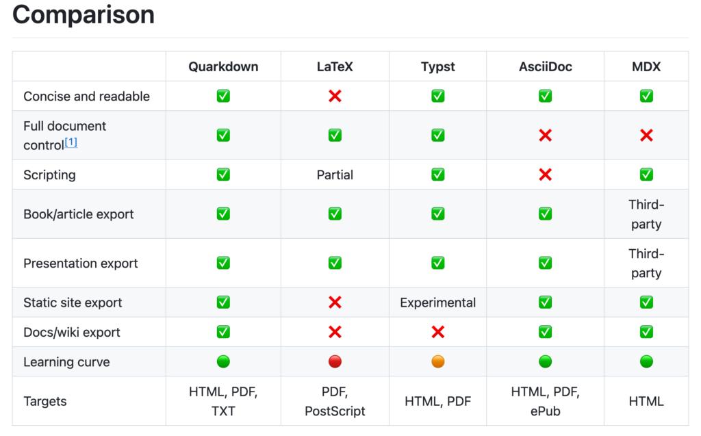Click AsciiDoc green check for Presentation export
Screen dimensions: 701x436
pyautogui.click(x=545, y=263)
